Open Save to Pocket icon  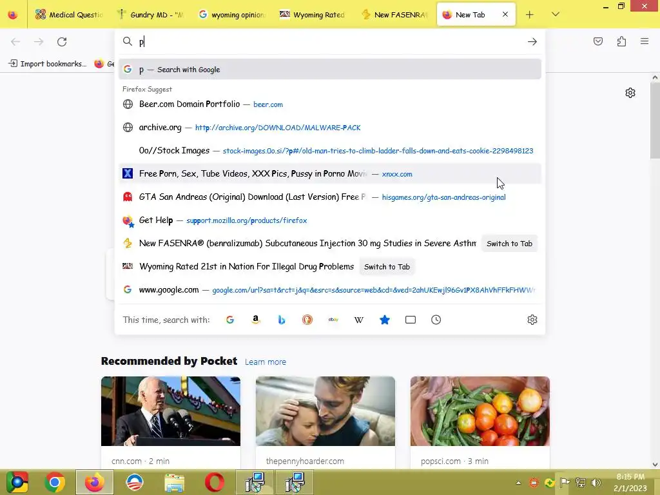pyautogui.click(x=597, y=41)
